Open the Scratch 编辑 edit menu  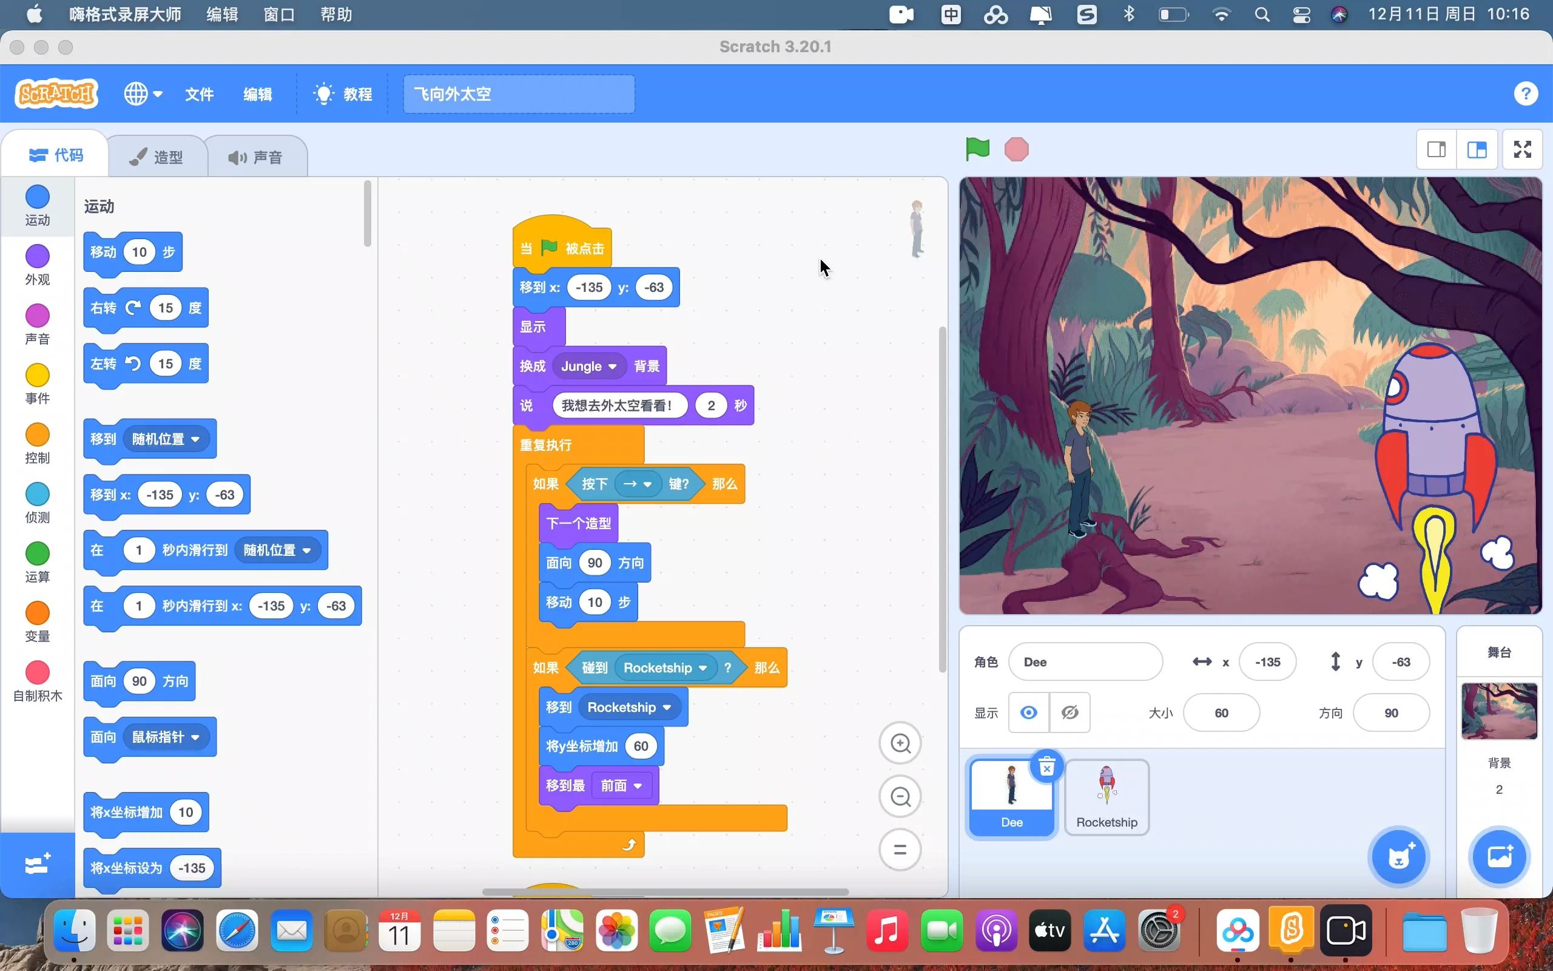tap(257, 95)
